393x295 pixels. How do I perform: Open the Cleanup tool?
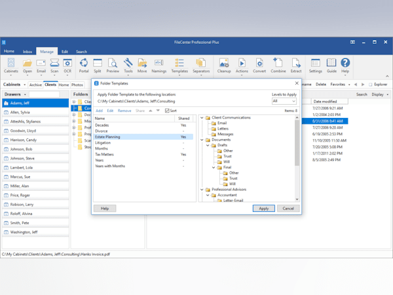pos(223,64)
